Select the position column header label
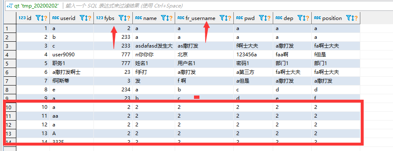 332,18
